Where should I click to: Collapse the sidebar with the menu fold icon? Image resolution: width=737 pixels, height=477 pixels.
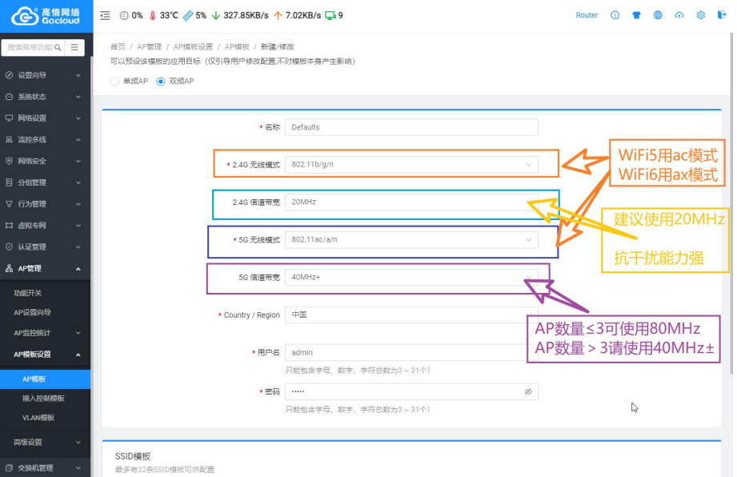[105, 15]
